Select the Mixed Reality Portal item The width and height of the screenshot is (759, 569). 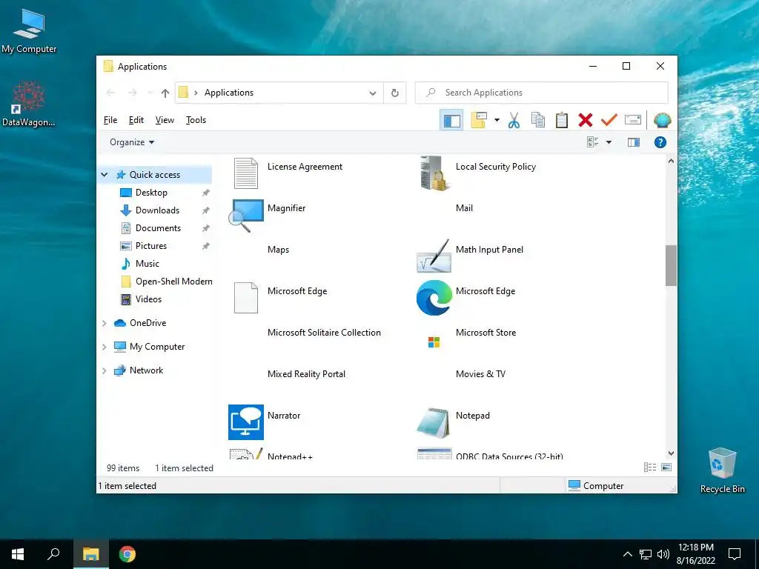306,374
